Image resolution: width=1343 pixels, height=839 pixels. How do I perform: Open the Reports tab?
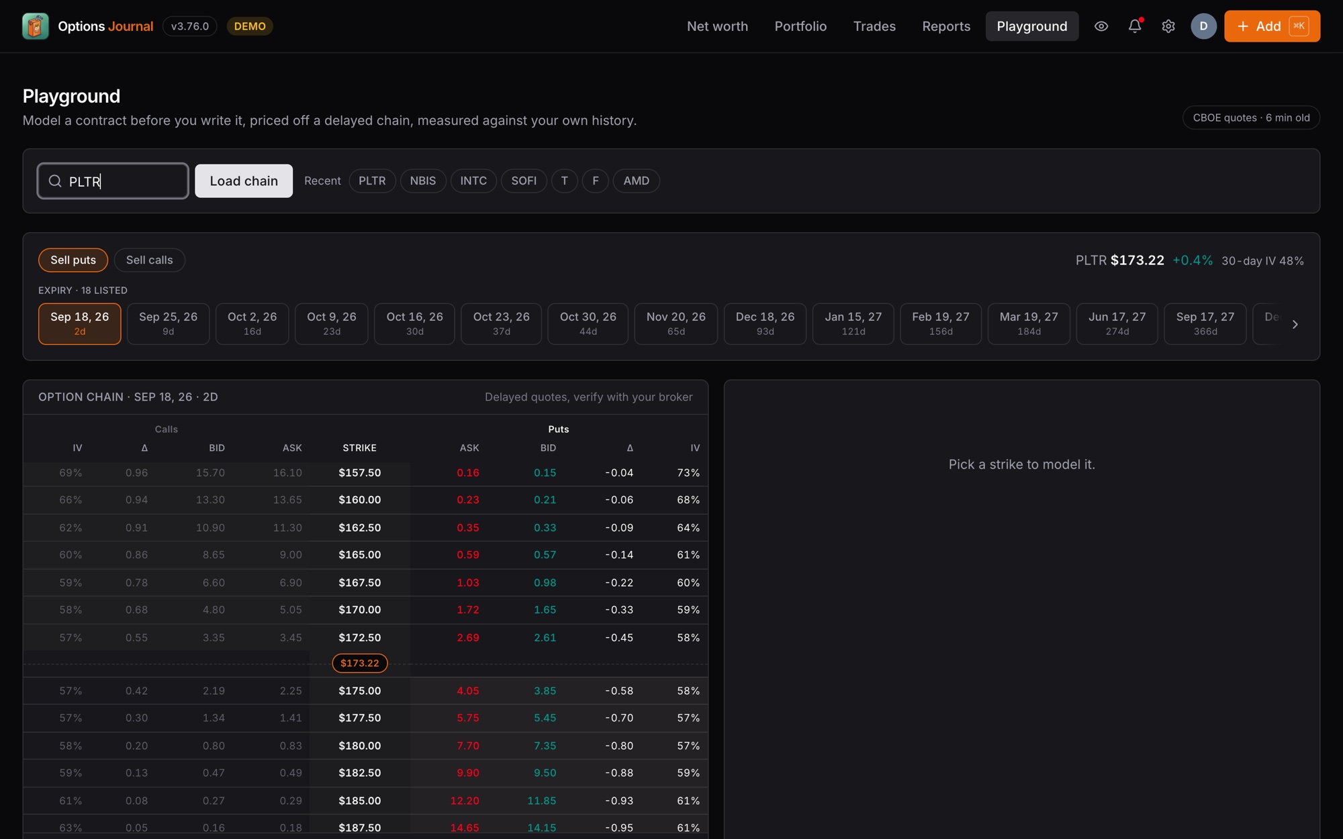point(946,26)
